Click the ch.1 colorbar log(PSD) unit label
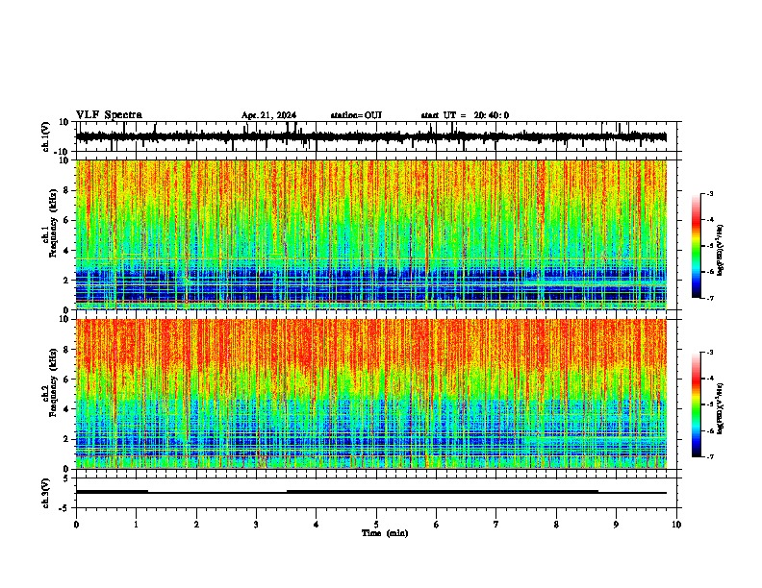Screen dimensions: 762x588 tap(721, 251)
